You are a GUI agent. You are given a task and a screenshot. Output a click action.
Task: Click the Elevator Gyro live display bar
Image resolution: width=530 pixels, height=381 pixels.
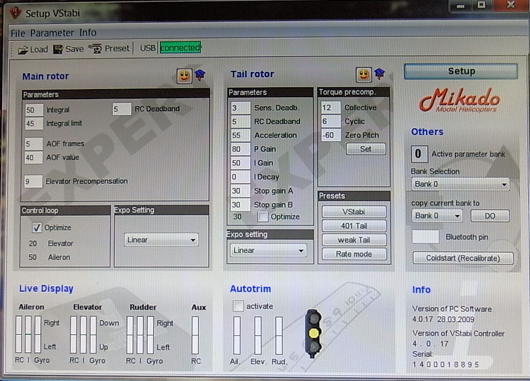tap(93, 335)
